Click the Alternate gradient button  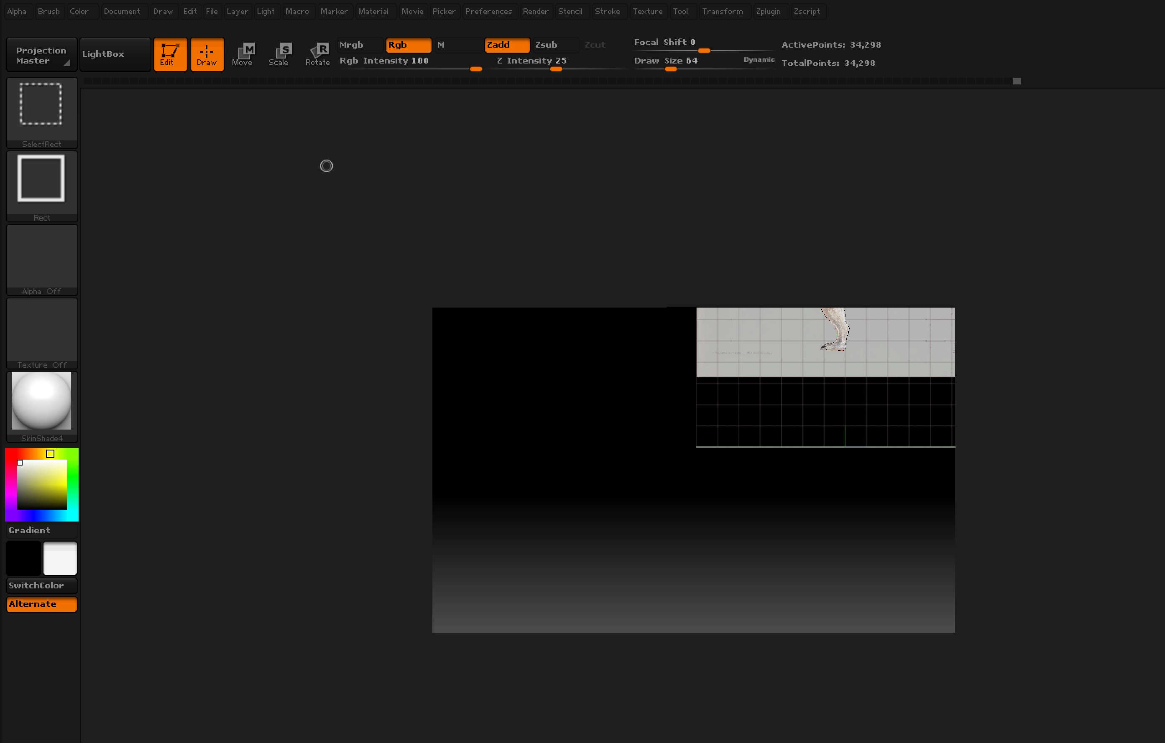tap(41, 604)
